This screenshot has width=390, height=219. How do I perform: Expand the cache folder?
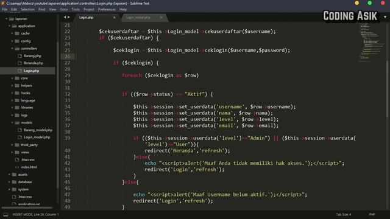pos(12,33)
